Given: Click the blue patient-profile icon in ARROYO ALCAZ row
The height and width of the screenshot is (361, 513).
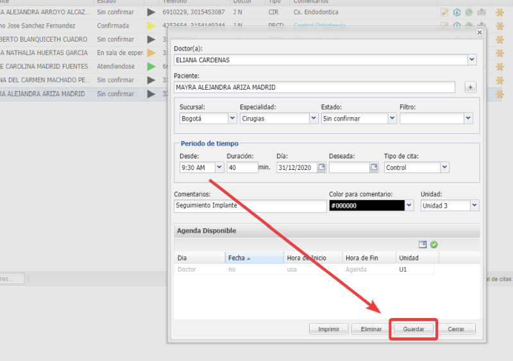Looking at the screenshot, I should point(457,12).
